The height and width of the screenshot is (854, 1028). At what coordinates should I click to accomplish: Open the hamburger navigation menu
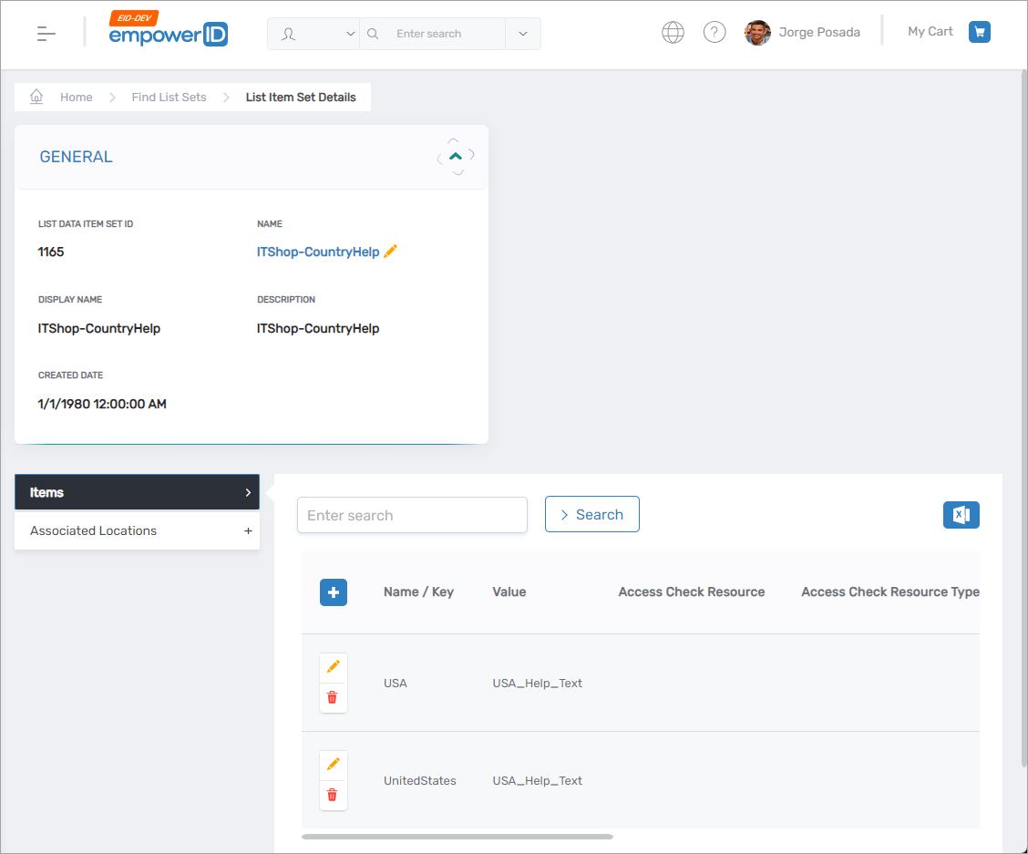tap(46, 34)
